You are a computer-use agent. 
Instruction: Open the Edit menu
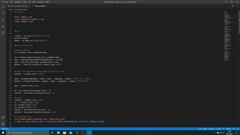click(x=11, y=2)
